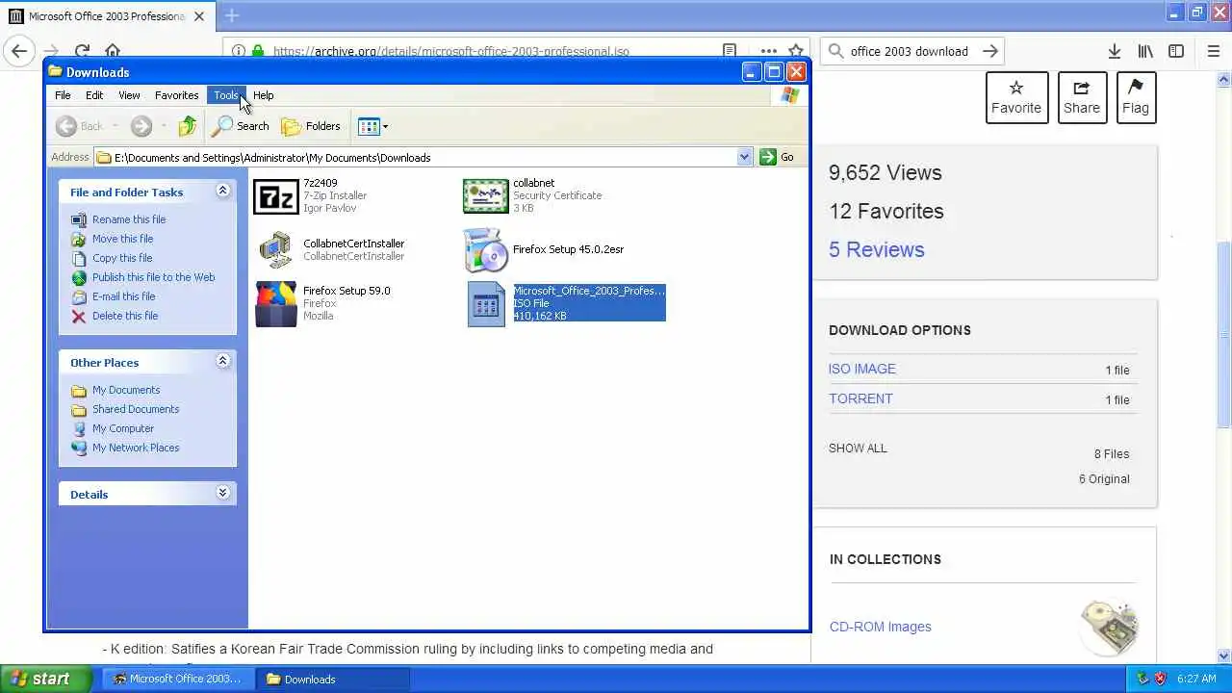
Task: Click the TORRENT download option
Action: pos(860,398)
